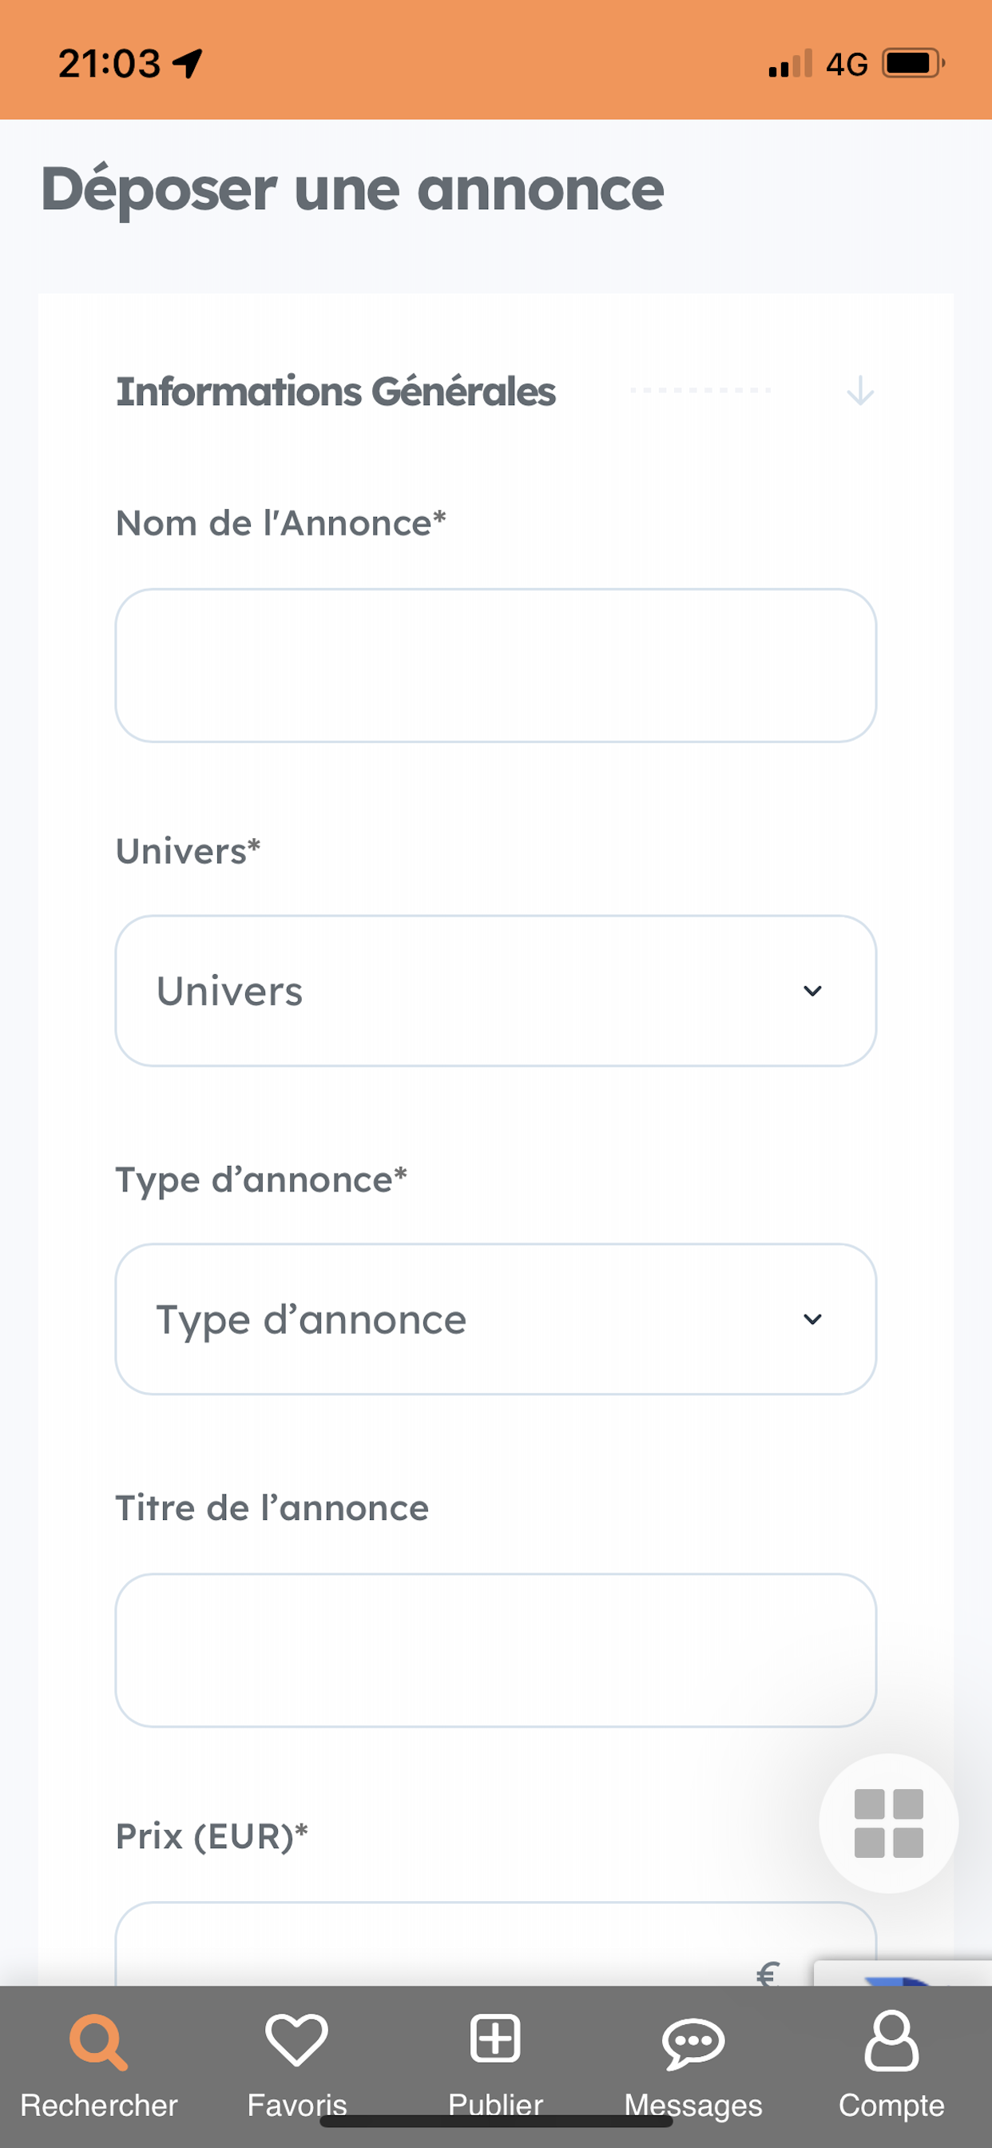Screen dimensions: 992x2148
Task: Tap the cellular signal bars icon
Action: (x=790, y=62)
